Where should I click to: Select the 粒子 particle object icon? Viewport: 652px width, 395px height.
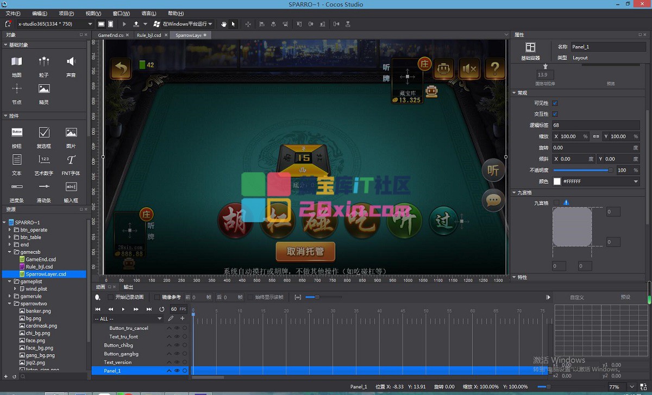44,61
